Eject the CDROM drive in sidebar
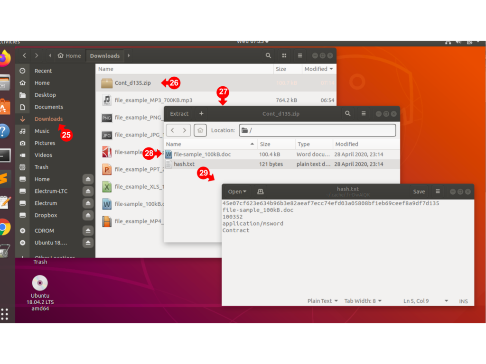This screenshot has height=364, width=486. coord(88,231)
